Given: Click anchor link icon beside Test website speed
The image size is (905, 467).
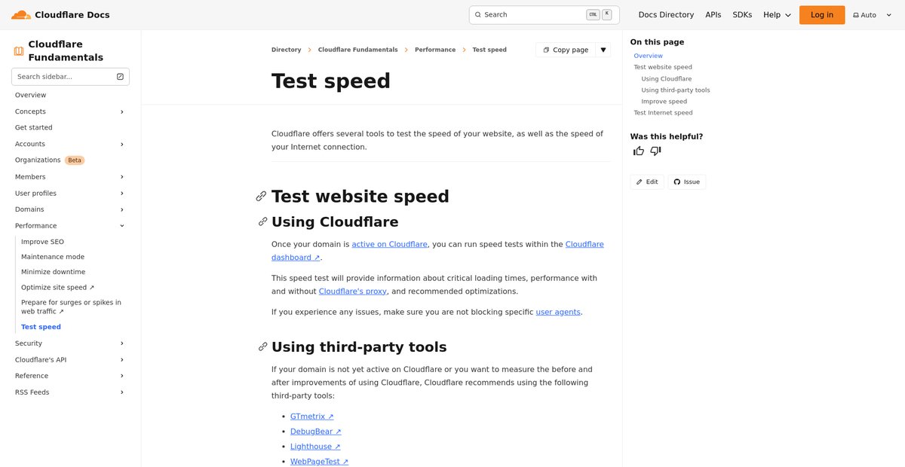Looking at the screenshot, I should click(x=261, y=196).
